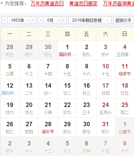
Task: Expand the 2016年假日安排 dropdown
Action: 90,20
